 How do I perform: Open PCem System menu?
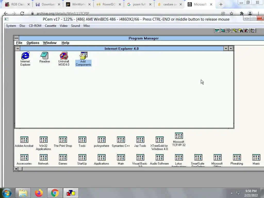[x=11, y=26]
